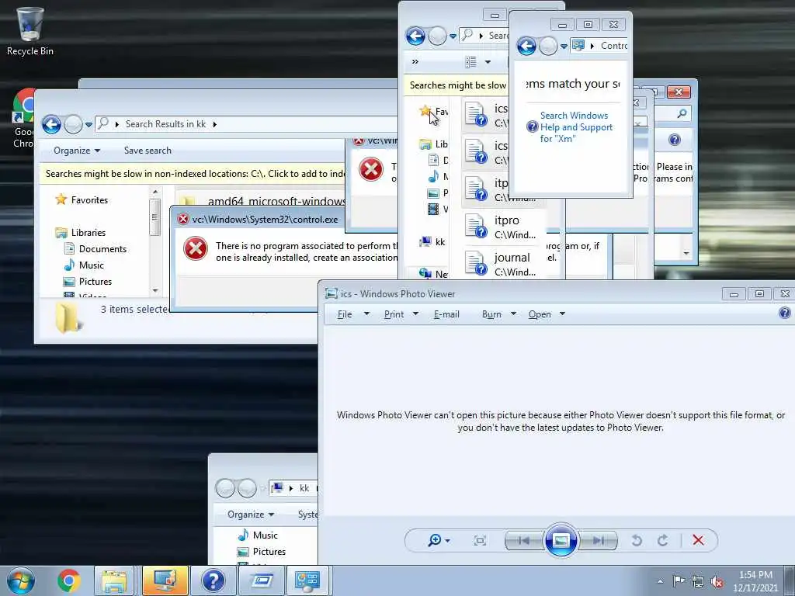Open Google Chrome desktop shortcut
Viewport: 795px width, 596px height.
(23, 119)
